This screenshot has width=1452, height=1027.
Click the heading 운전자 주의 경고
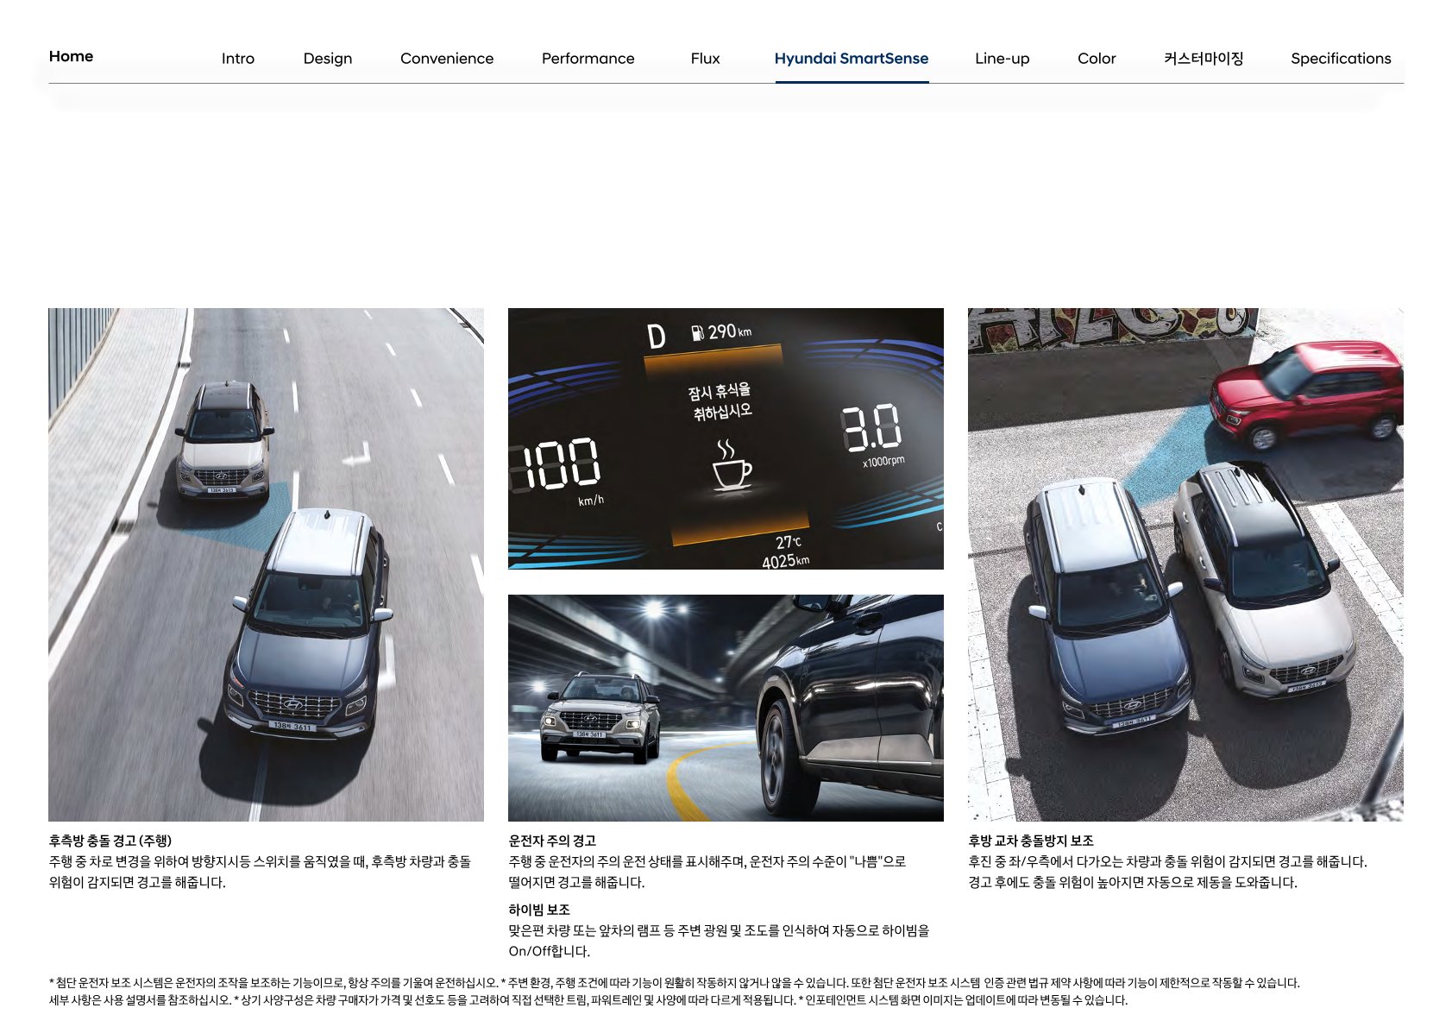point(552,841)
